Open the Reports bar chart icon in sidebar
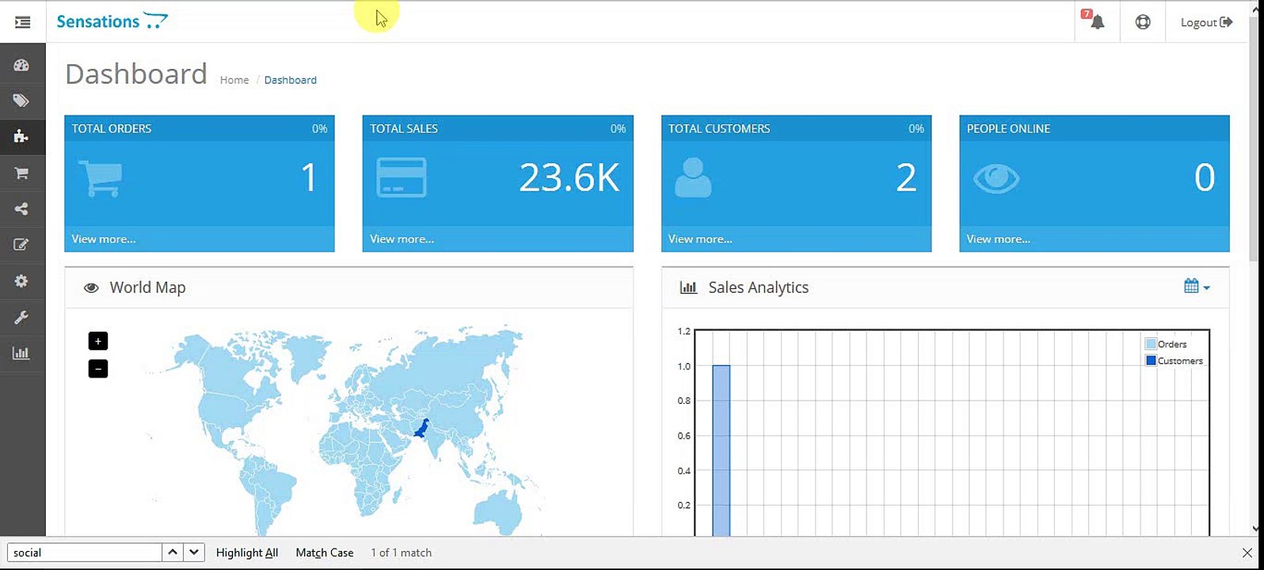The image size is (1264, 570). click(21, 353)
